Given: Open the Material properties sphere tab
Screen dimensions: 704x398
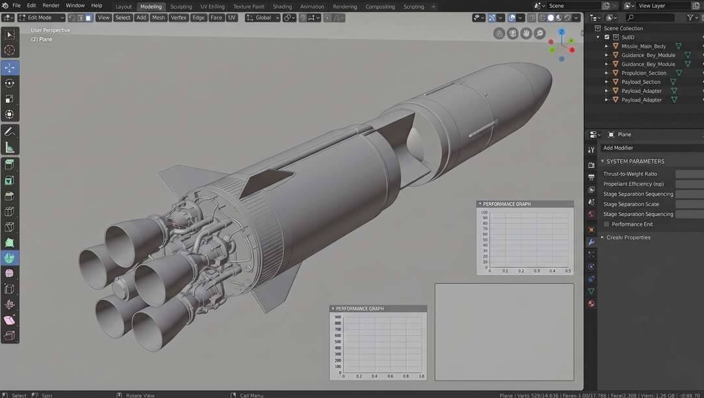Looking at the screenshot, I should pyautogui.click(x=592, y=304).
